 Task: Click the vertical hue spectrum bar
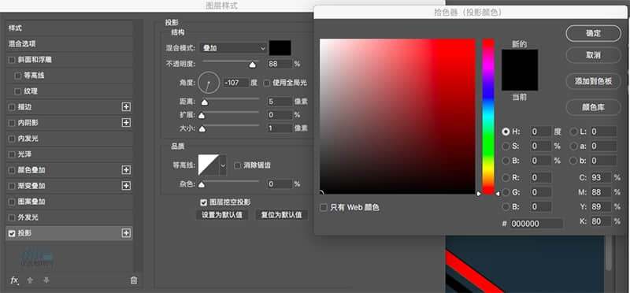coord(488,117)
